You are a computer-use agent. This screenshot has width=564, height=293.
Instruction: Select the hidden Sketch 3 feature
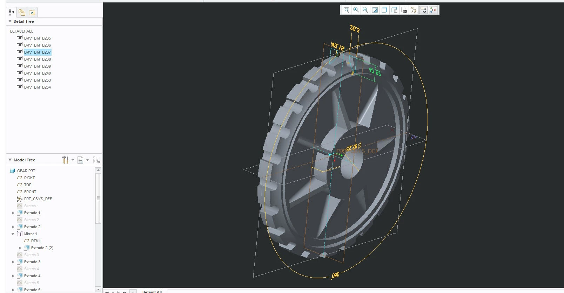32,255
